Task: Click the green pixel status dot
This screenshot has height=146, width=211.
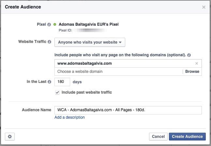Action: tap(55, 24)
